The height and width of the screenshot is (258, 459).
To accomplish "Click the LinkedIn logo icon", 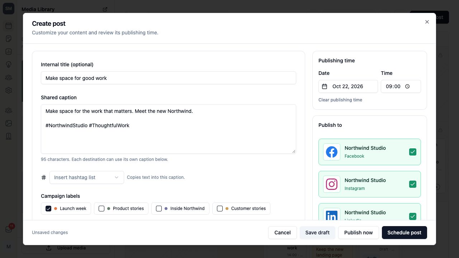I will [332, 215].
